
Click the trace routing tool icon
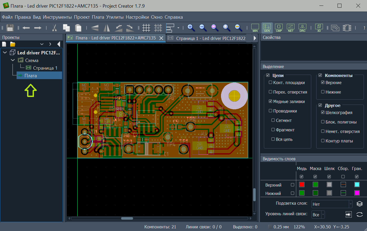pyautogui.click(x=335, y=28)
